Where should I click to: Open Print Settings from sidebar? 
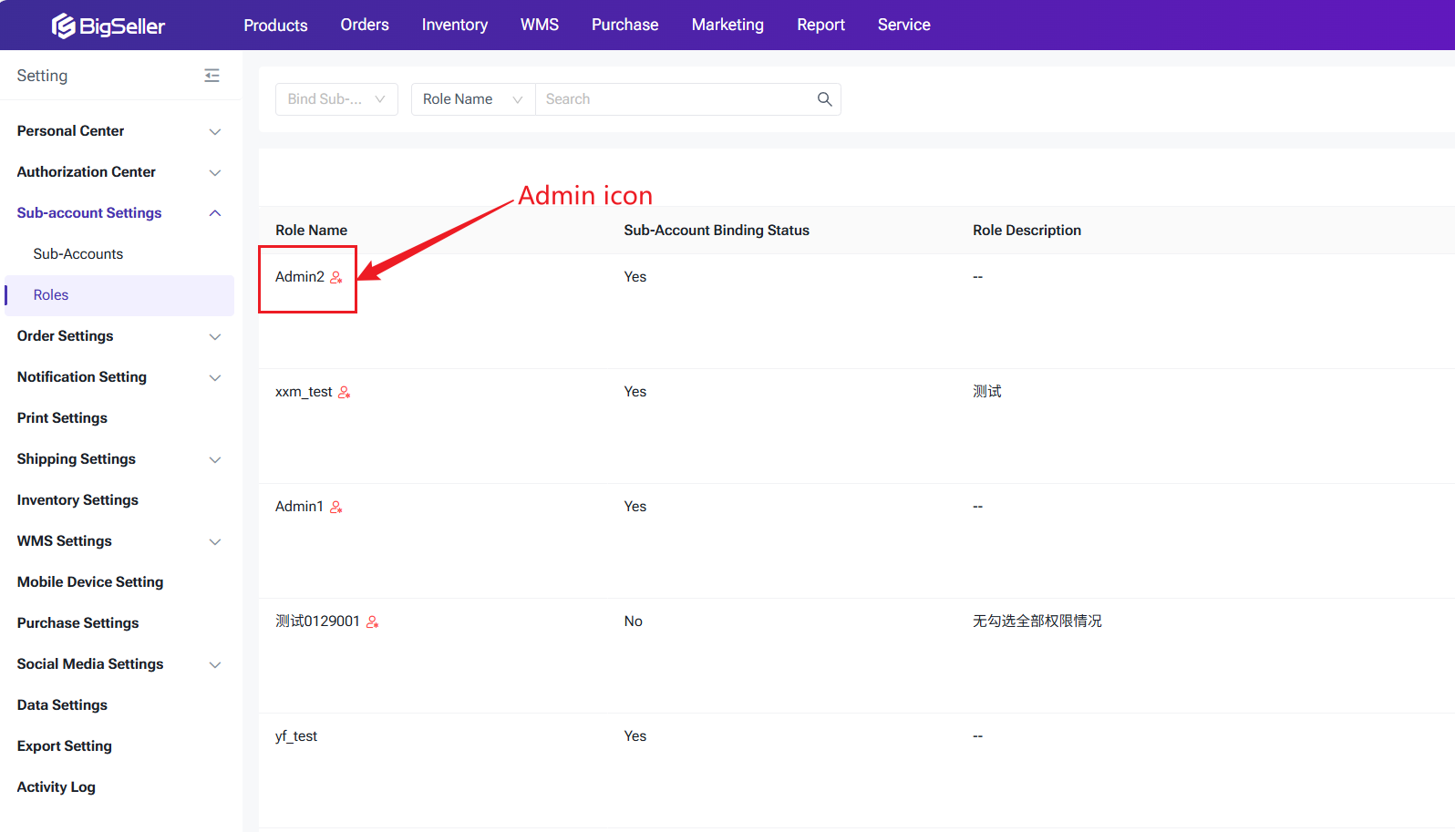(x=62, y=418)
